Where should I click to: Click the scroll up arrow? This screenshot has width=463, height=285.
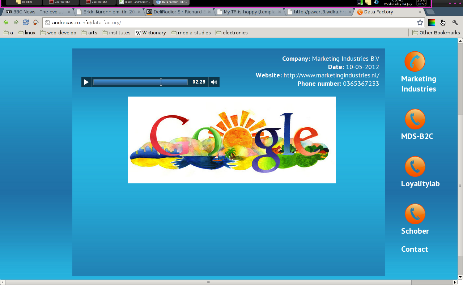[460, 41]
